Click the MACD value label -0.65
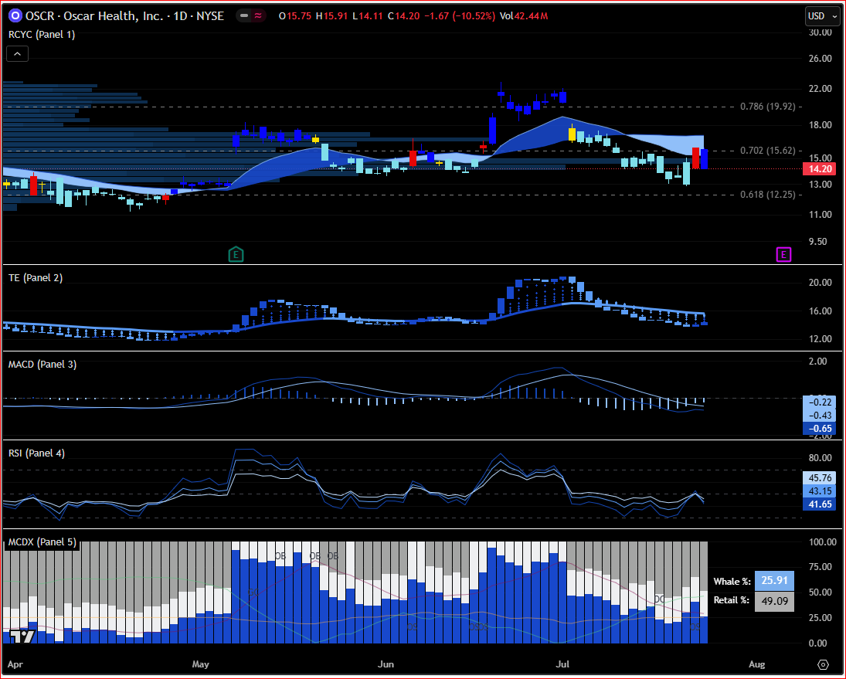Screen dimensions: 846x679 click(x=820, y=429)
